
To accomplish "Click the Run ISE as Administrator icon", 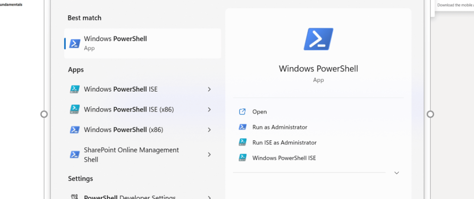I will point(242,143).
